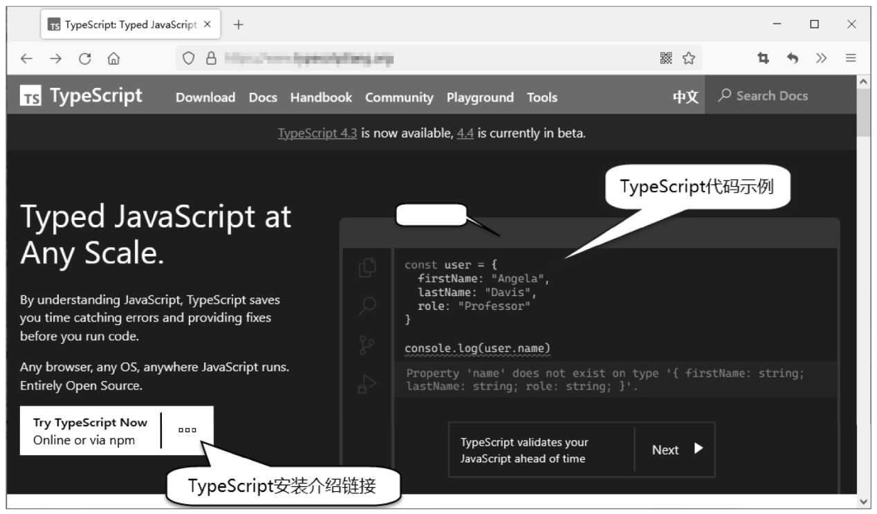Open the QR code icon in address bar

[667, 59]
